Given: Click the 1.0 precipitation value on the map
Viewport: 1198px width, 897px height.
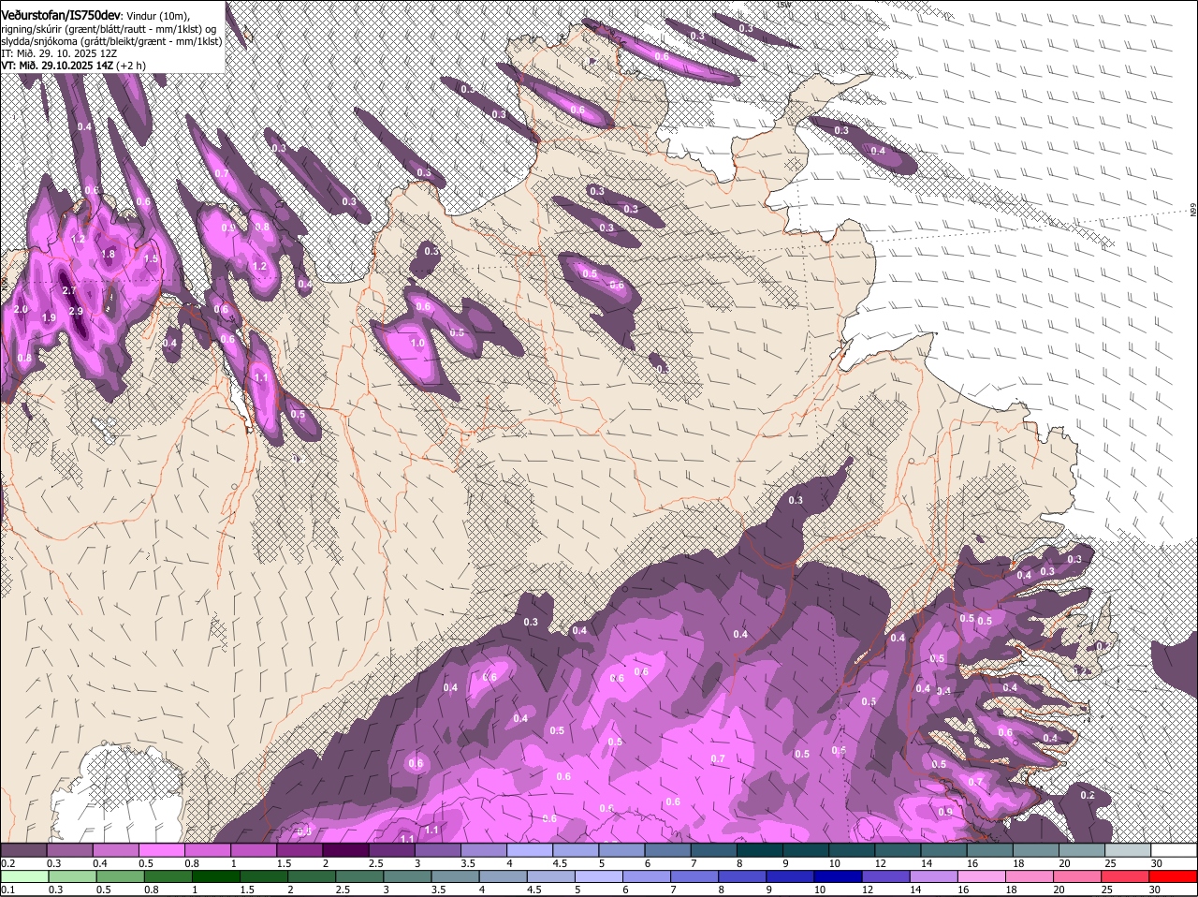Looking at the screenshot, I should click(417, 344).
